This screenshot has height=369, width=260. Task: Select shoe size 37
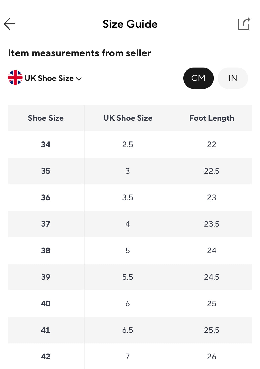tap(46, 224)
